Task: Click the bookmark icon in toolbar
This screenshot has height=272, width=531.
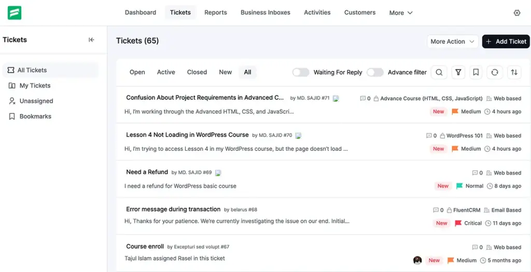Action: click(476, 73)
